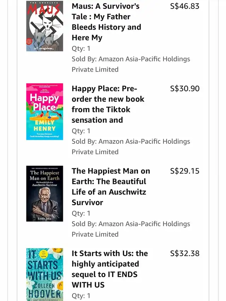This screenshot has height=301, width=226.
Task: Tap The Happiest Man on Earth cover
Action: click(x=44, y=193)
